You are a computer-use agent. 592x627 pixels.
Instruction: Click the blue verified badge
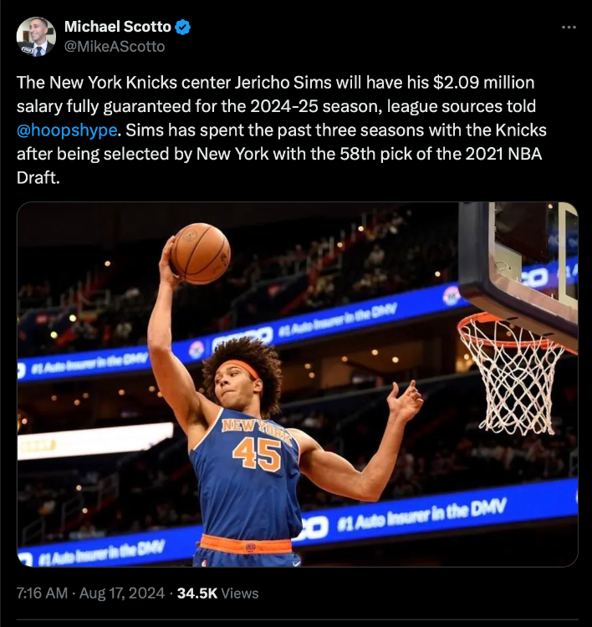[183, 28]
